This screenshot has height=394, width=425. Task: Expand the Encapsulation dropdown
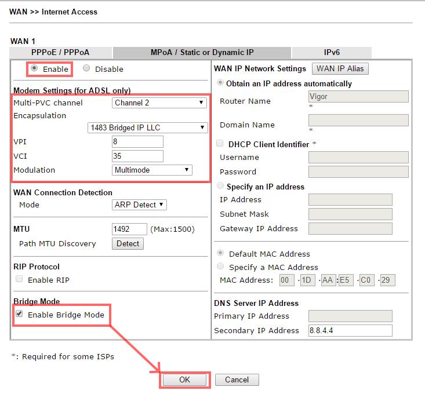[148, 127]
